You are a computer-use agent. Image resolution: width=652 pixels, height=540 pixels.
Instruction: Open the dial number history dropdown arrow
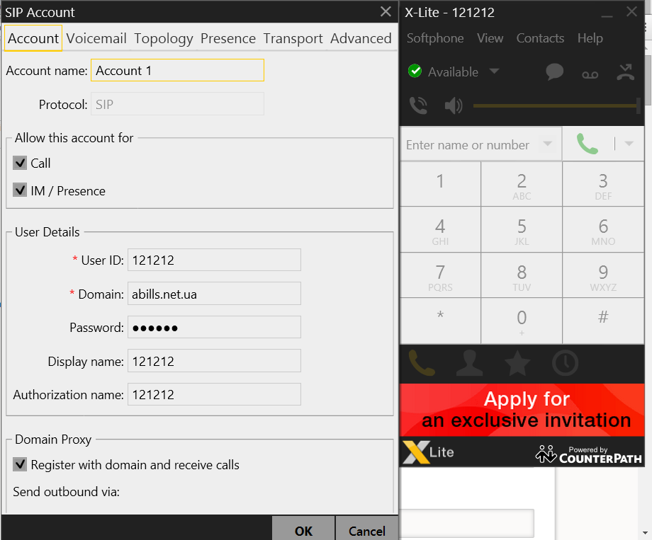click(x=547, y=144)
